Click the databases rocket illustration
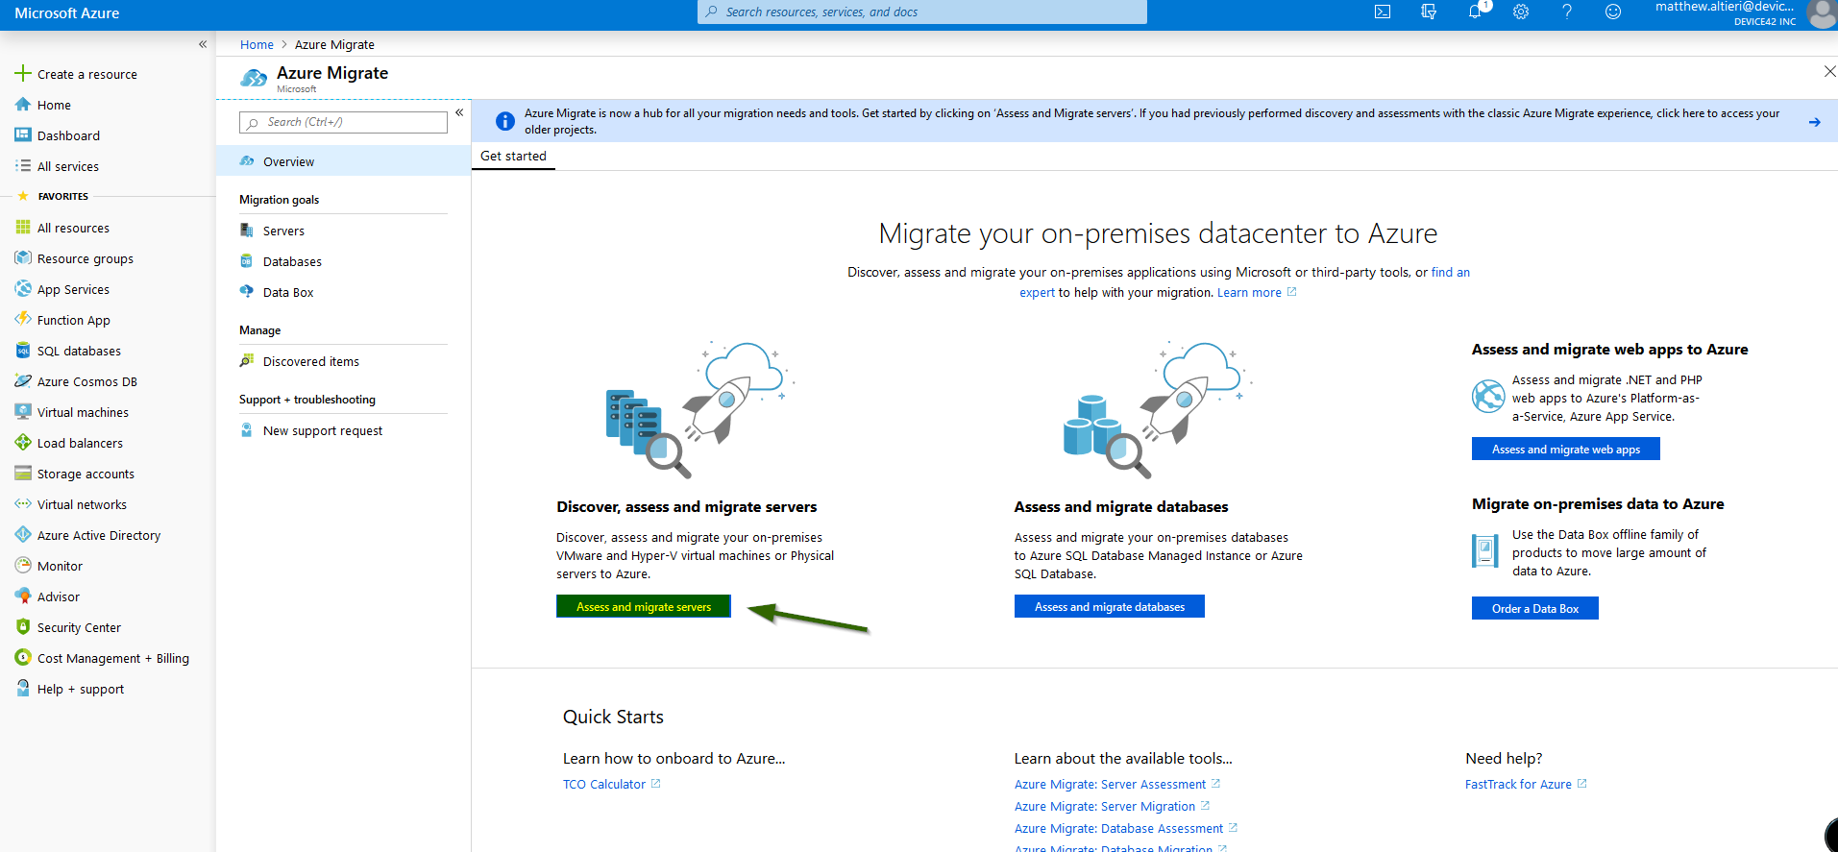The height and width of the screenshot is (852, 1838). (x=1158, y=409)
